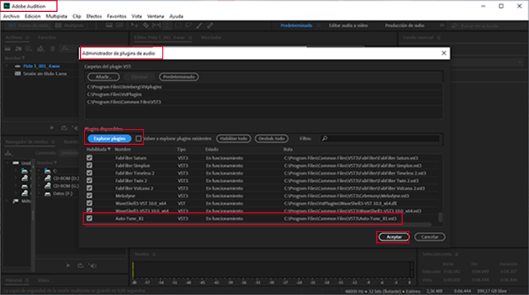
Task: Uncheck FabFilter Timeless 2 checkbox
Action: coord(89,173)
